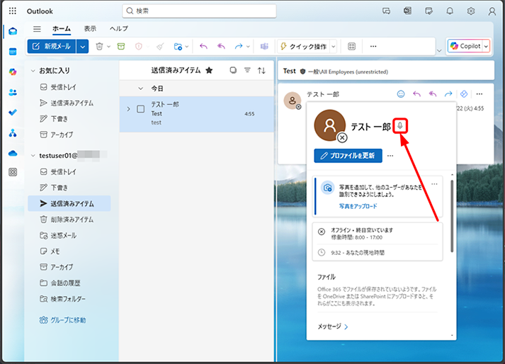Toggle favorite star for Sent Items folder
The height and width of the screenshot is (364, 505).
pyautogui.click(x=209, y=70)
